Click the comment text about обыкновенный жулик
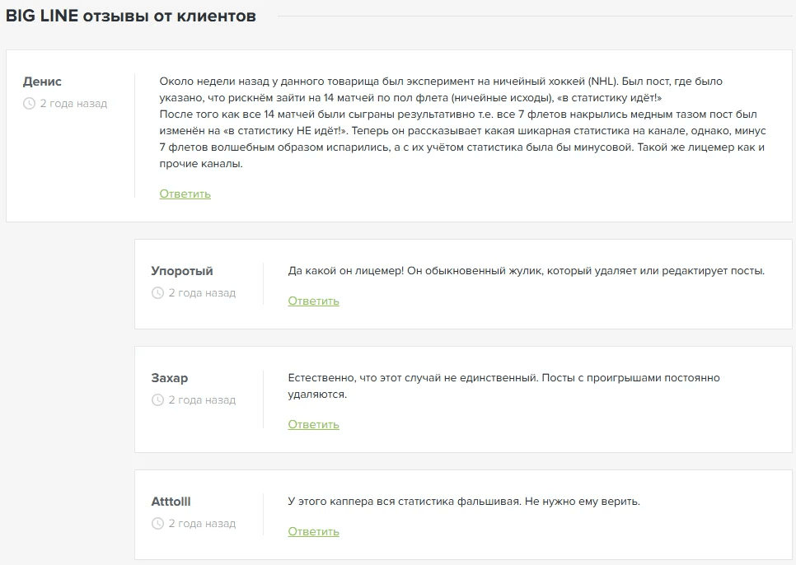796x565 pixels. click(526, 271)
